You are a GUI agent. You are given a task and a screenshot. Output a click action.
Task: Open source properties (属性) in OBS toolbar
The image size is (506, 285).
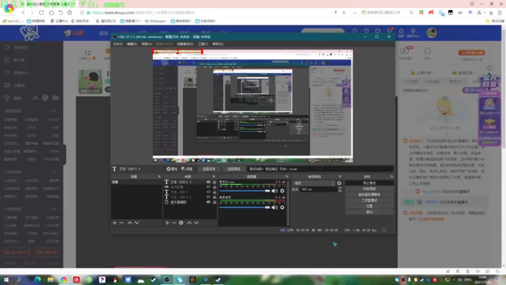(172, 169)
